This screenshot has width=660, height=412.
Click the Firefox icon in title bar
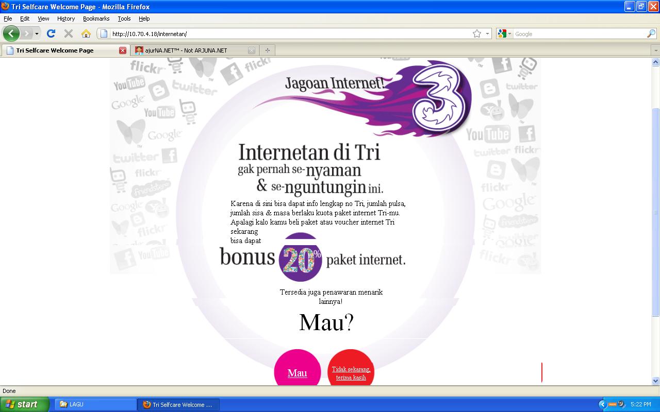6,7
